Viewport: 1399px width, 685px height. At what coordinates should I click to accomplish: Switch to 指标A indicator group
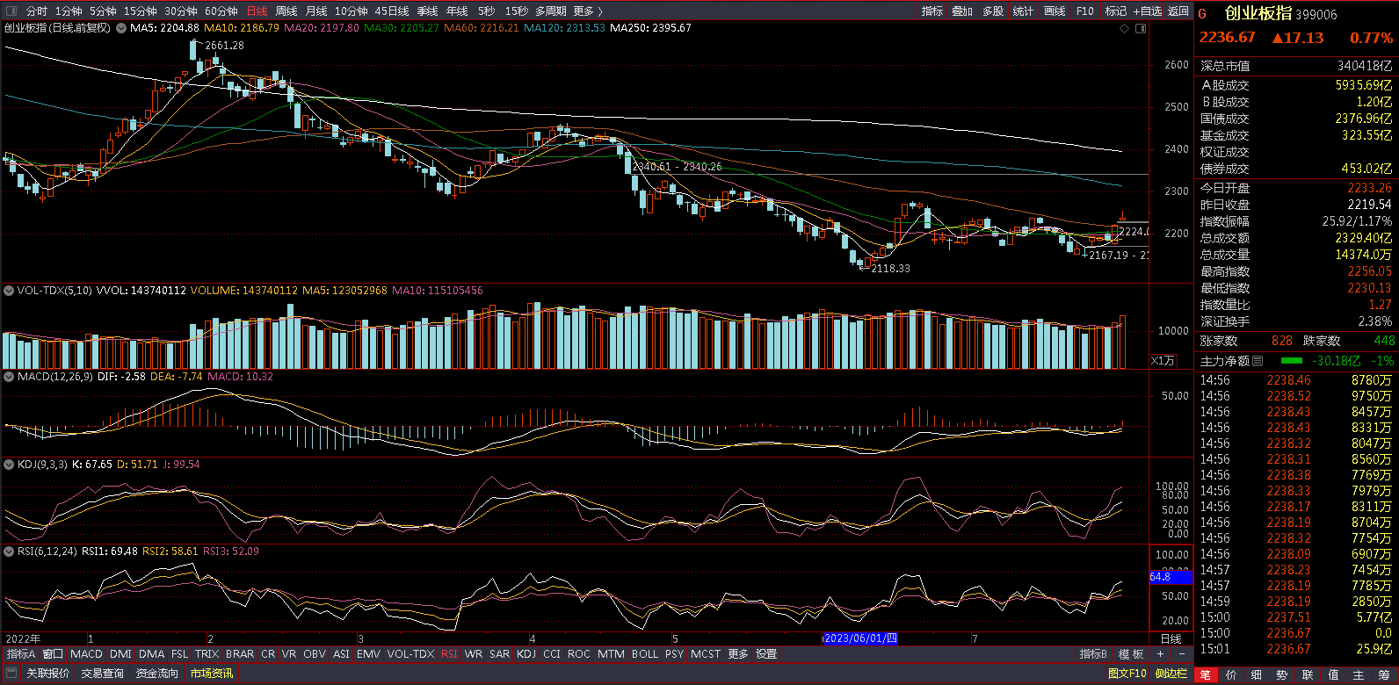click(21, 654)
